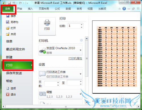
Task: Open the 打印机属性 link
Action: click(x=75, y=59)
